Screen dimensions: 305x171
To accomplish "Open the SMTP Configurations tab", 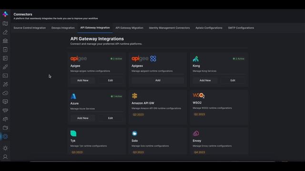I will point(241,28).
